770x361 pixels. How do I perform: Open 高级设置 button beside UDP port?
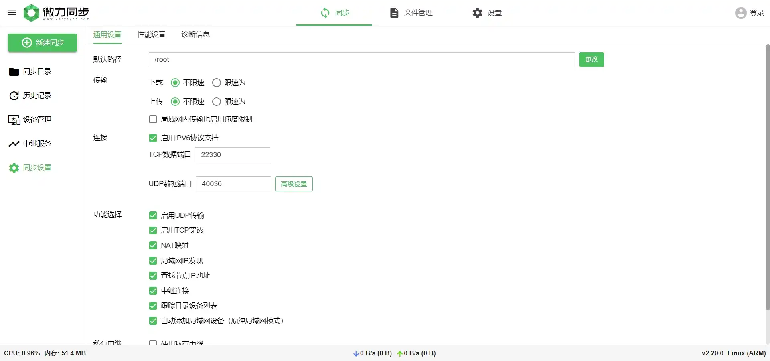click(x=294, y=184)
